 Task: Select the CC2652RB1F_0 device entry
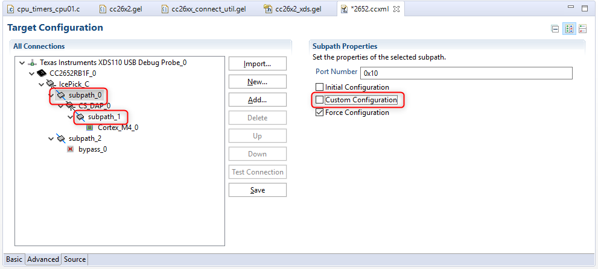(74, 73)
